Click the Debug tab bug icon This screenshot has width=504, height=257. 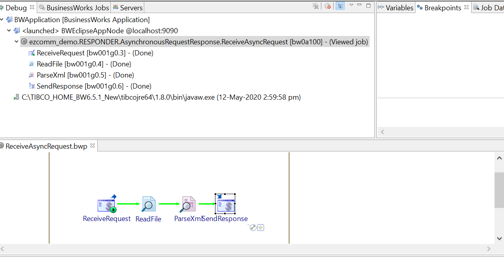pyautogui.click(x=2, y=8)
